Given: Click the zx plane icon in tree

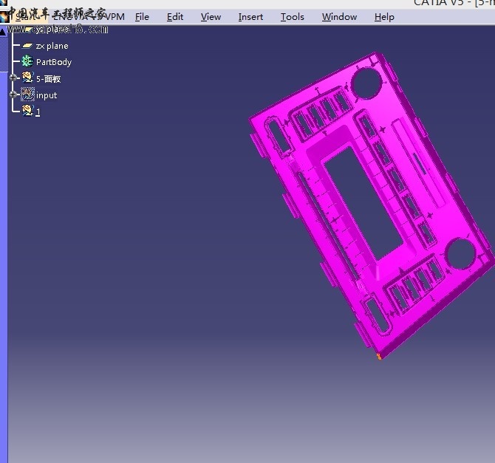Looking at the screenshot, I should [27, 46].
